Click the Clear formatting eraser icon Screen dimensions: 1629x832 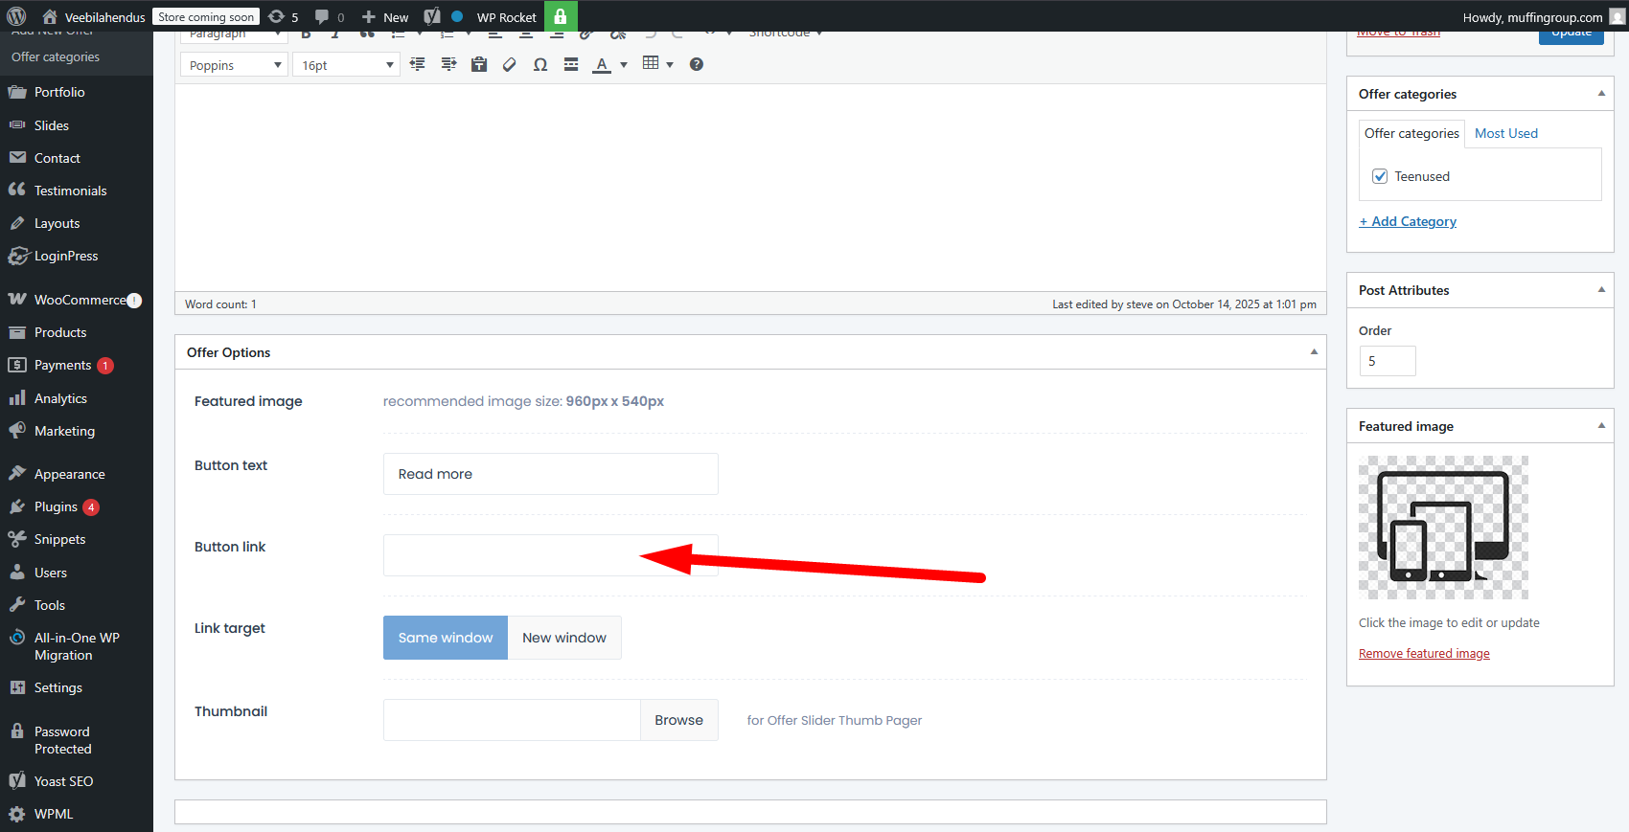point(510,64)
